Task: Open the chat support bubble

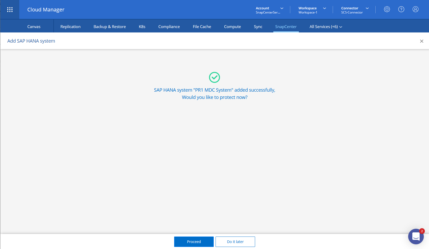Action: pos(416,237)
